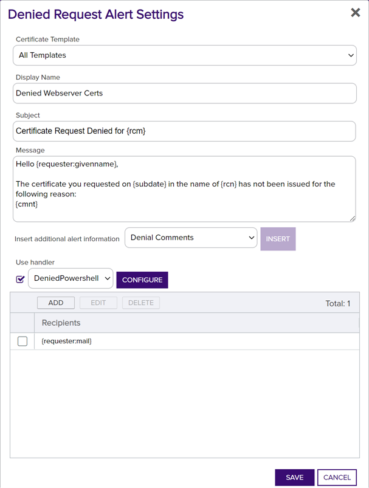Cancel the alert settings changes
The image size is (369, 488).
[x=337, y=478]
